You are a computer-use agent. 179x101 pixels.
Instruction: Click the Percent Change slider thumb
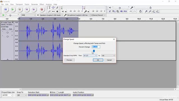[x=94, y=51]
